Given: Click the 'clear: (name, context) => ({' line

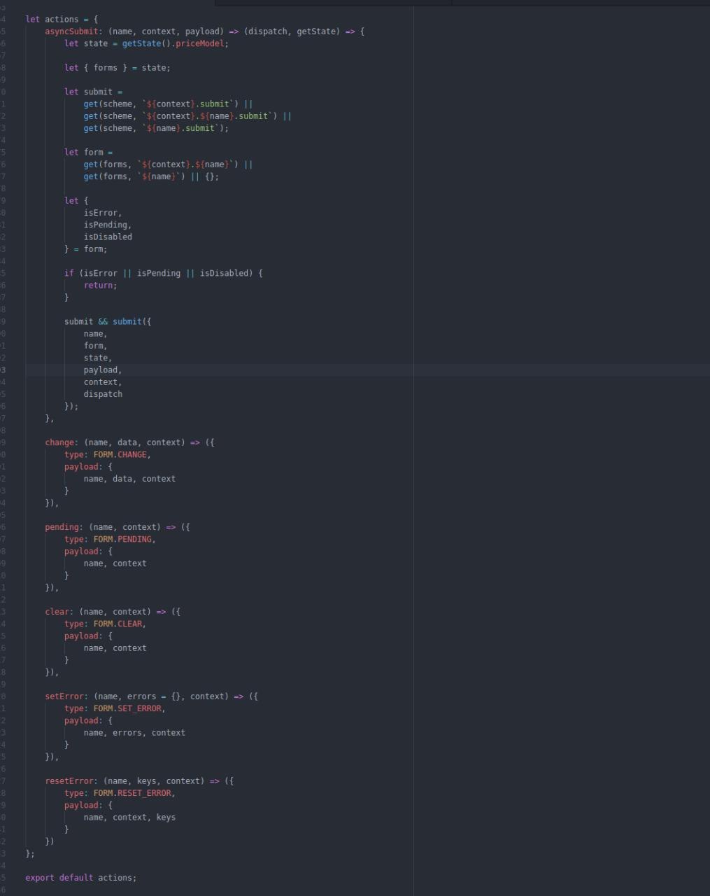Looking at the screenshot, I should (113, 612).
